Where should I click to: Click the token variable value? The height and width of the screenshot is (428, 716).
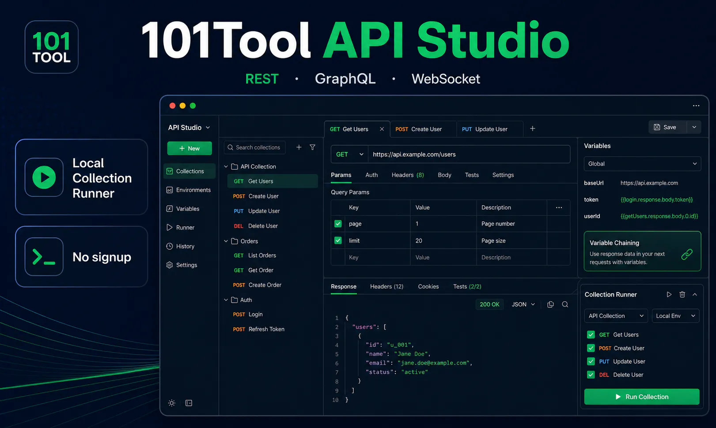(656, 199)
